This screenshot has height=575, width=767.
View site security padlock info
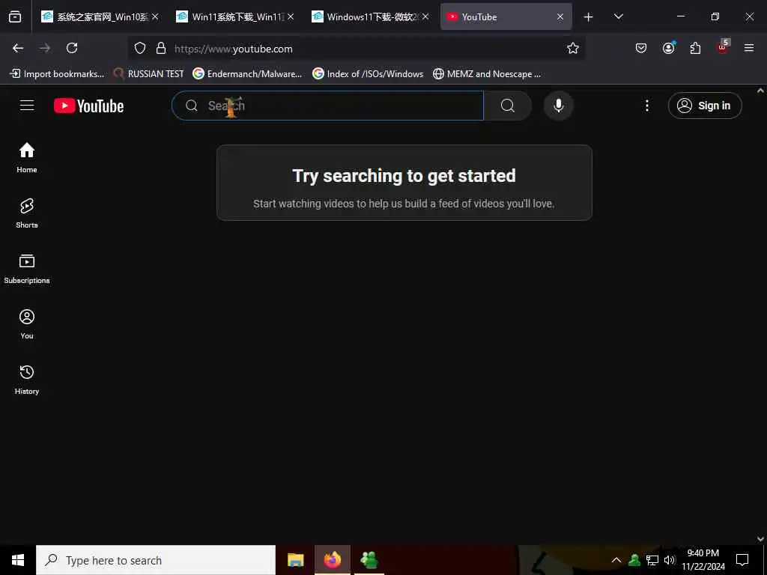click(x=161, y=48)
